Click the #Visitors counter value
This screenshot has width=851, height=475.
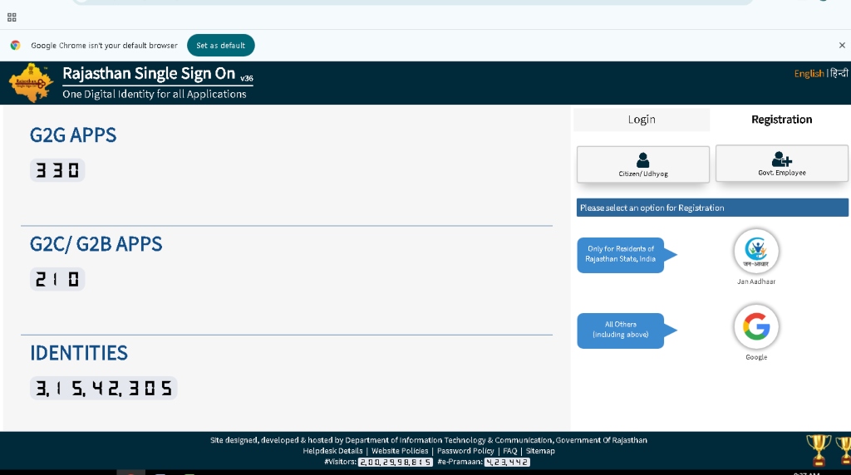396,462
